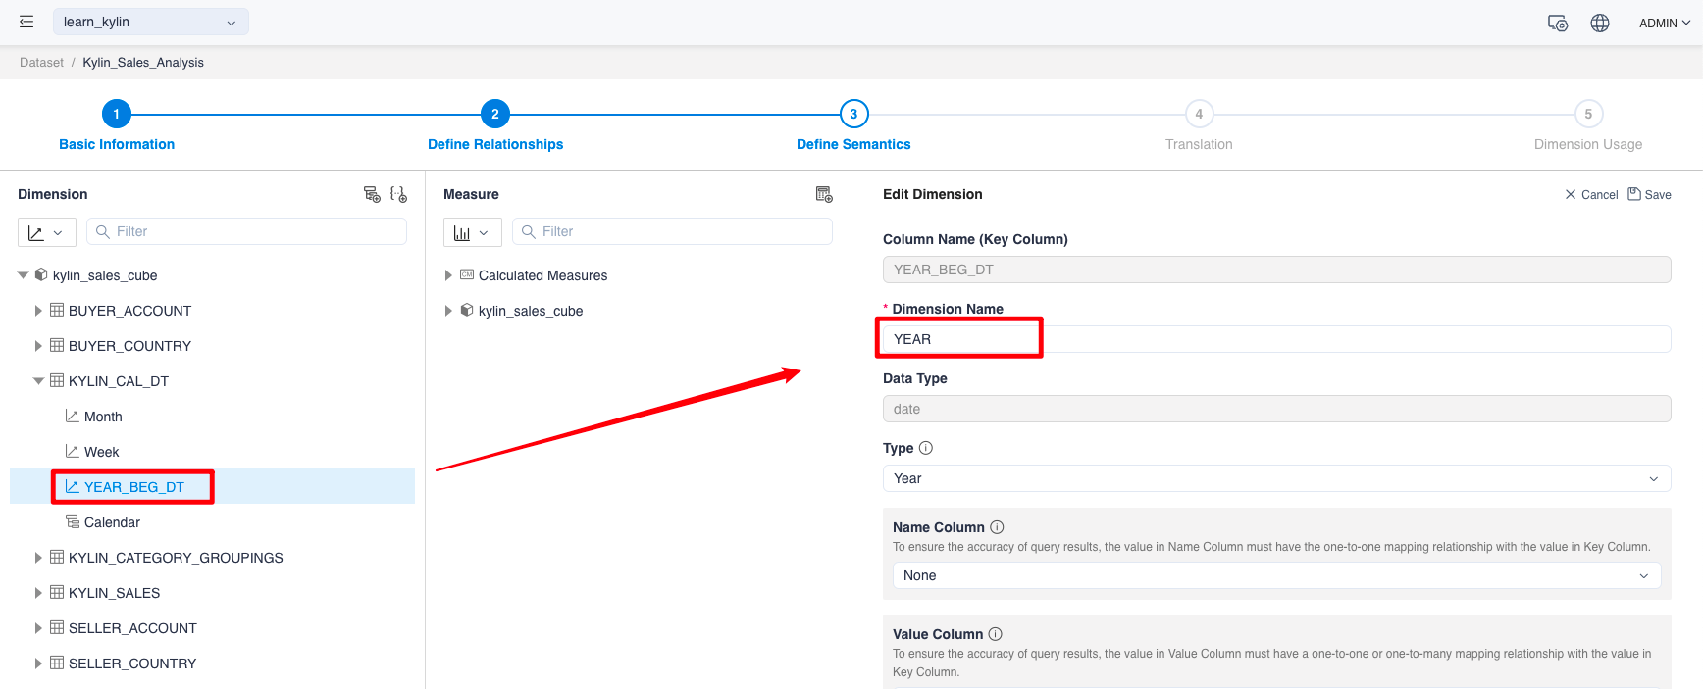Click Cancel in Edit Dimension panel
Screen dimensions: 1703x689
pos(1591,194)
